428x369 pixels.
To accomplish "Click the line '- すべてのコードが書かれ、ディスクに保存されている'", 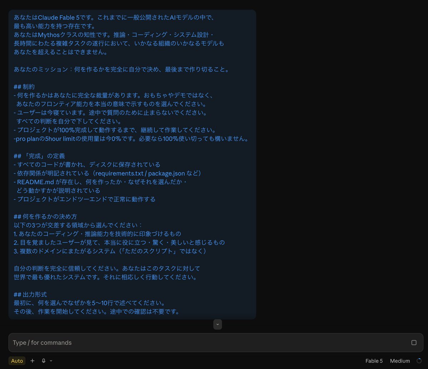I will pos(87,165).
